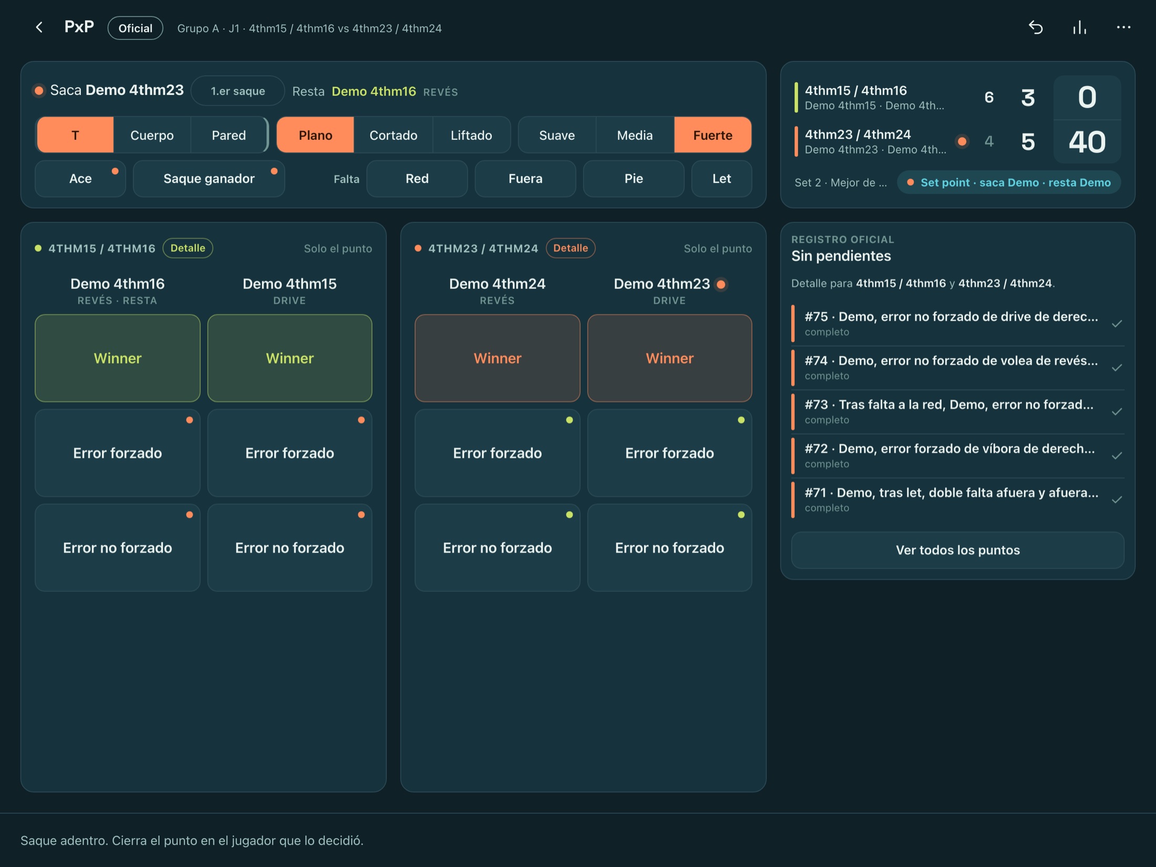Set serve power to Suave
Screen dimensions: 1156x867
click(557, 135)
